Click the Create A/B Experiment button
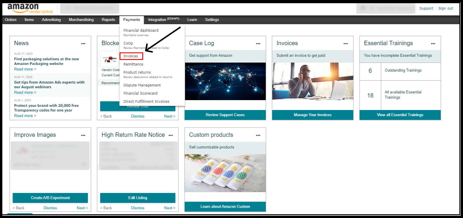The height and width of the screenshot is (218, 463). click(x=50, y=198)
